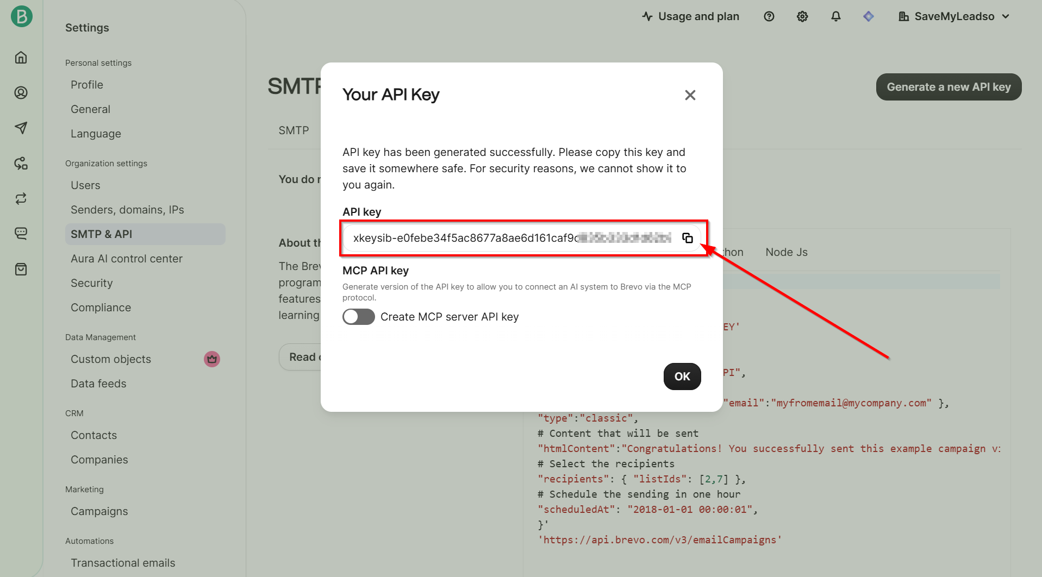Click the Brevo logo in the sidebar
The height and width of the screenshot is (577, 1042).
(22, 16)
